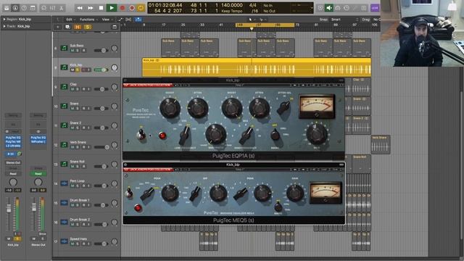Stop playback with the Stop button
Viewport: 464px width, 261px height.
(101, 8)
